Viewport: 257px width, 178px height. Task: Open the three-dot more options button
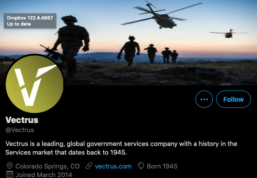coord(204,99)
